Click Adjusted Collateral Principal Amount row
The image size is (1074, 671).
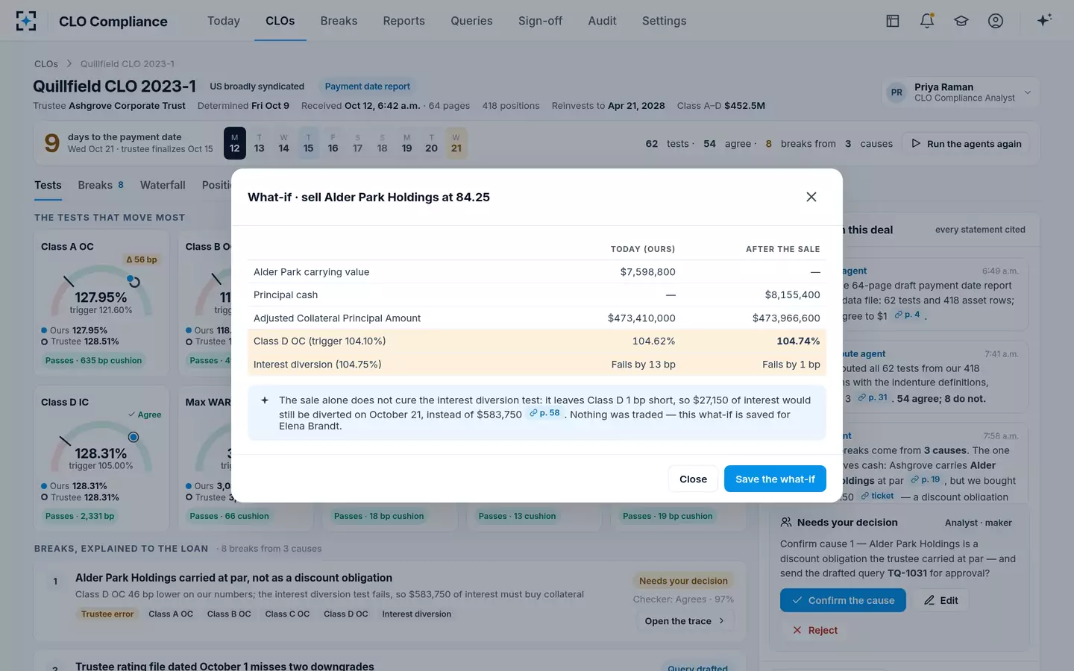(537, 318)
